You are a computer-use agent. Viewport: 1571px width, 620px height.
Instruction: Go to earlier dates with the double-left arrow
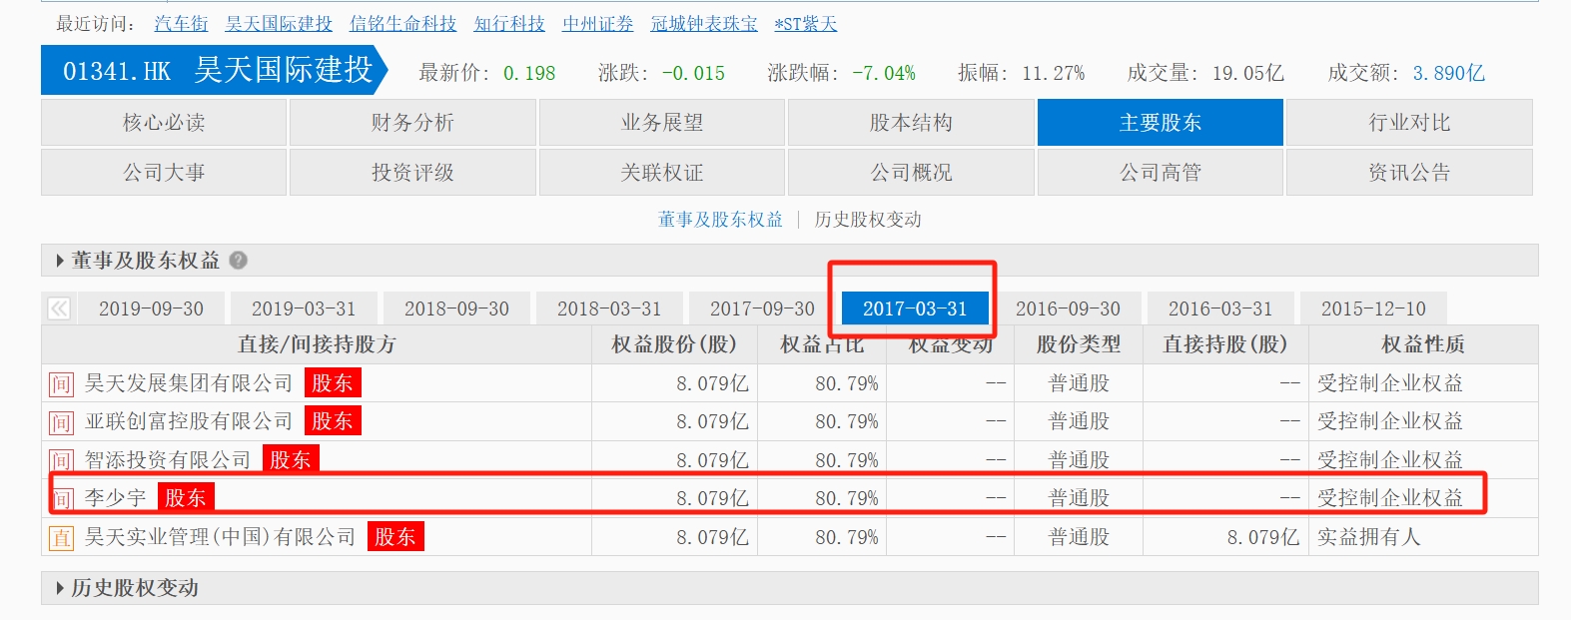(x=59, y=309)
